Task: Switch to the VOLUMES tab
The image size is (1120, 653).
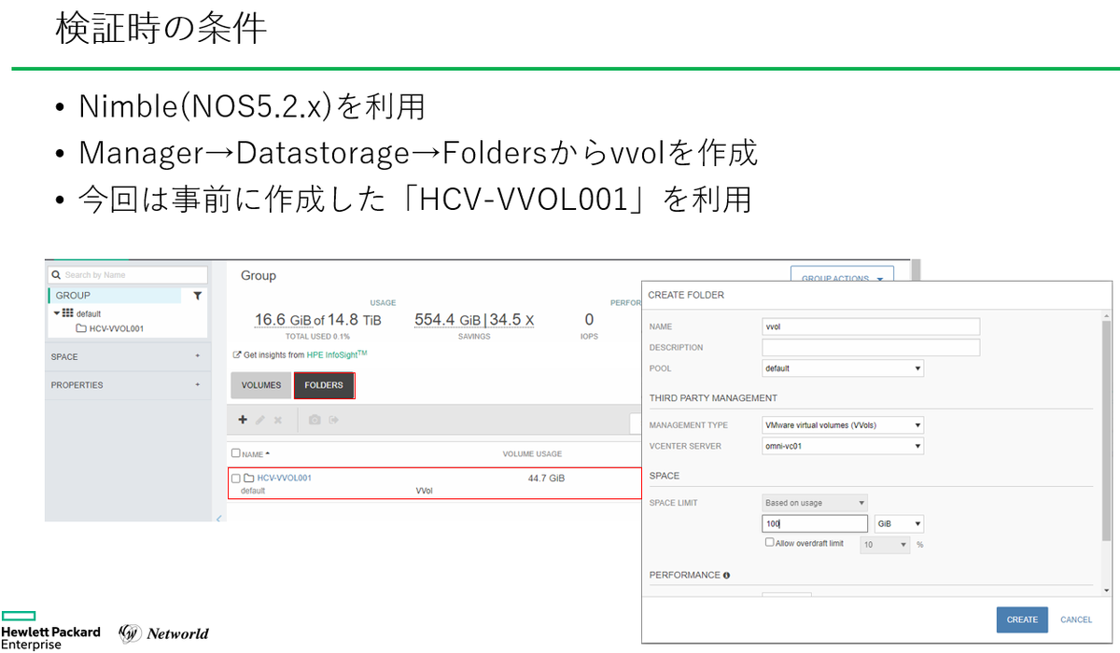Action: (261, 385)
